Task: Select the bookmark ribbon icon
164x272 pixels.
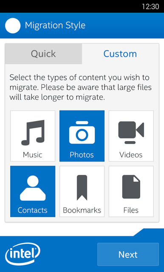Action: click(82, 188)
